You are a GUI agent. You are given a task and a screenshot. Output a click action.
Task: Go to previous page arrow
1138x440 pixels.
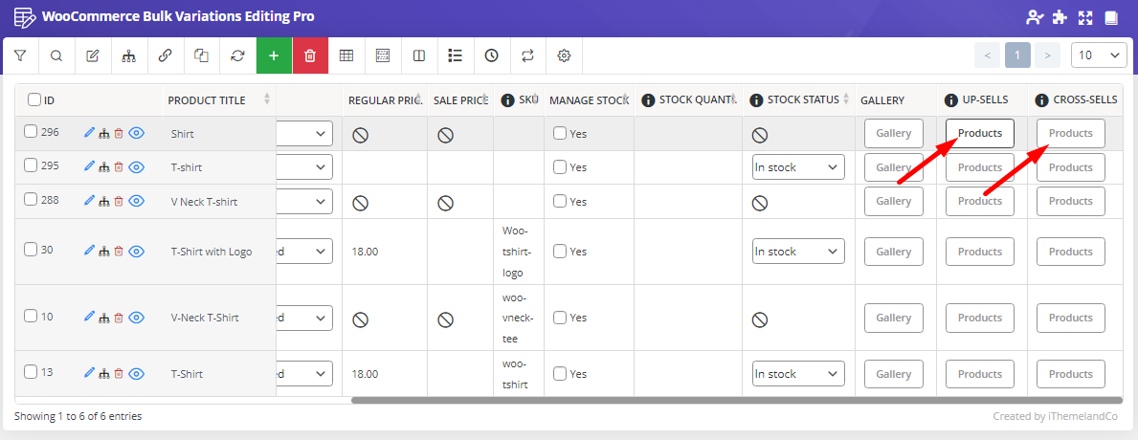987,55
